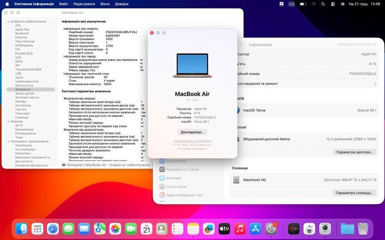The image size is (385, 240).
Task: Open the Trash in the Dock
Action: pos(363,229)
